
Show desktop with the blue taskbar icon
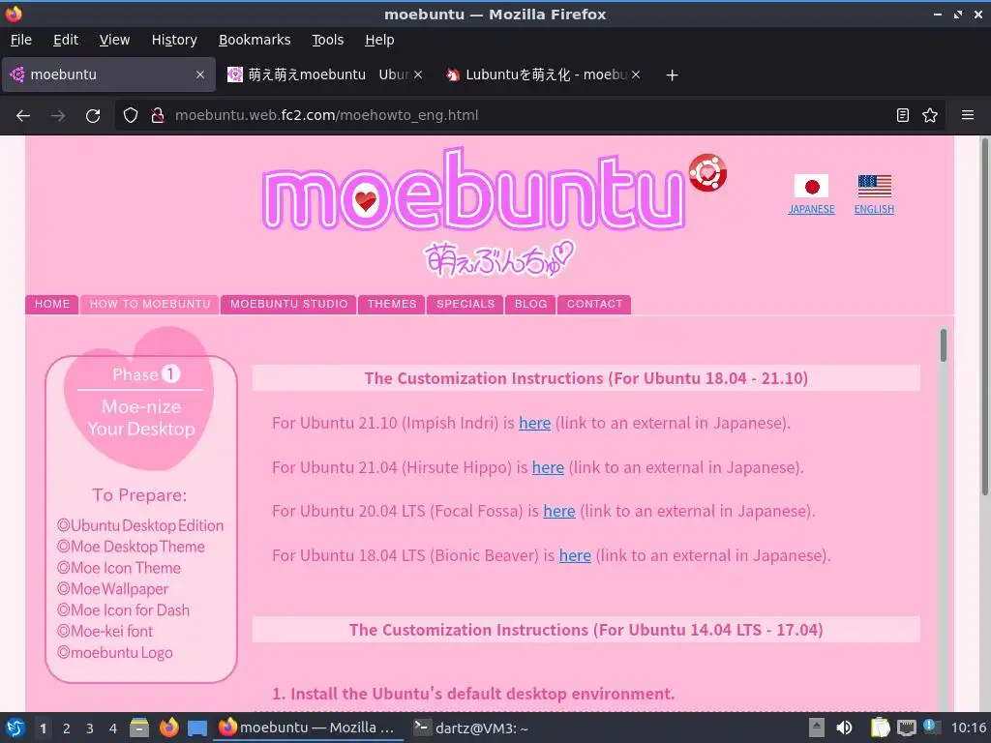click(x=197, y=728)
